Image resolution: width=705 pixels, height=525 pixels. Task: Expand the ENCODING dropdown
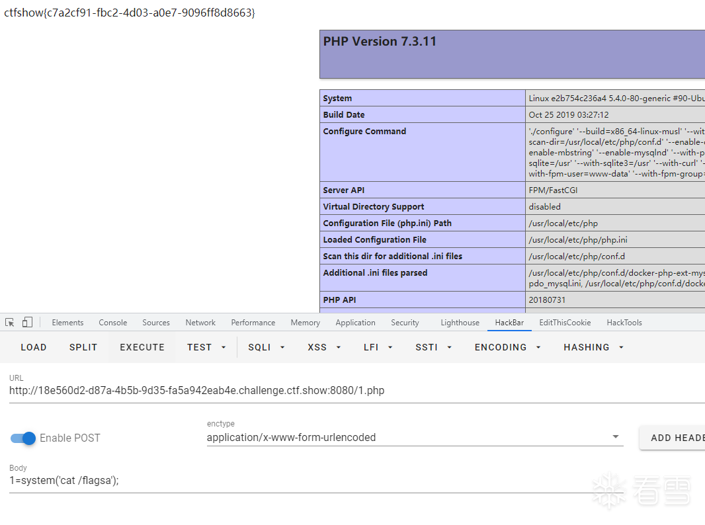tap(508, 347)
